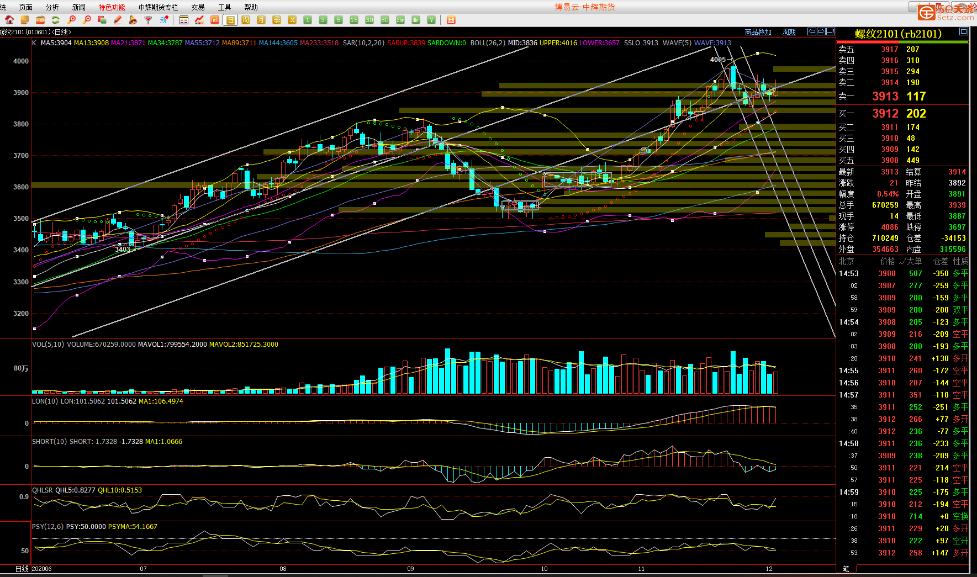977x577 pixels.
Task: Click the red trend chart icon
Action: pos(199,20)
